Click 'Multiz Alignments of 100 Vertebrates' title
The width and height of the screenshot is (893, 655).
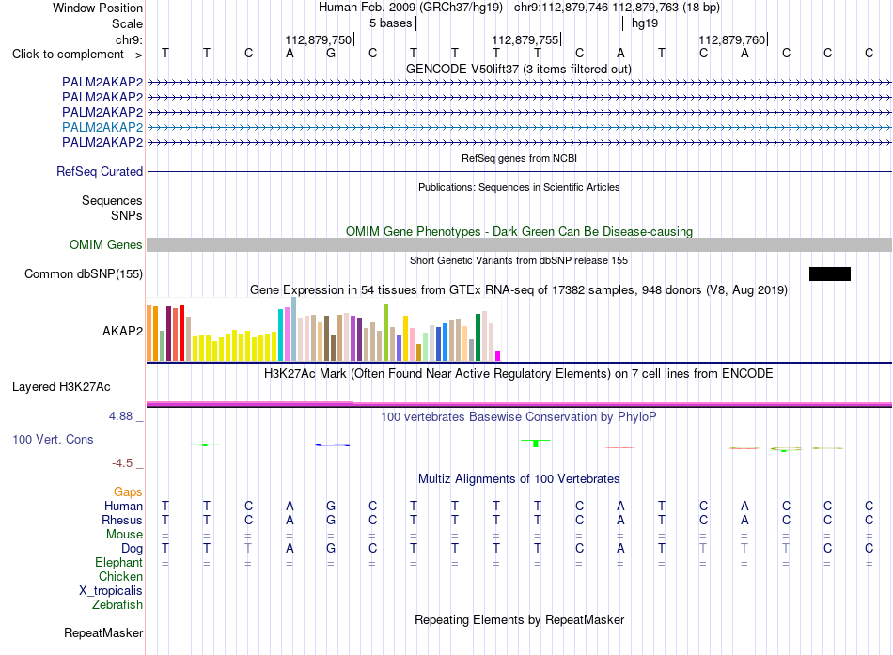tap(519, 479)
